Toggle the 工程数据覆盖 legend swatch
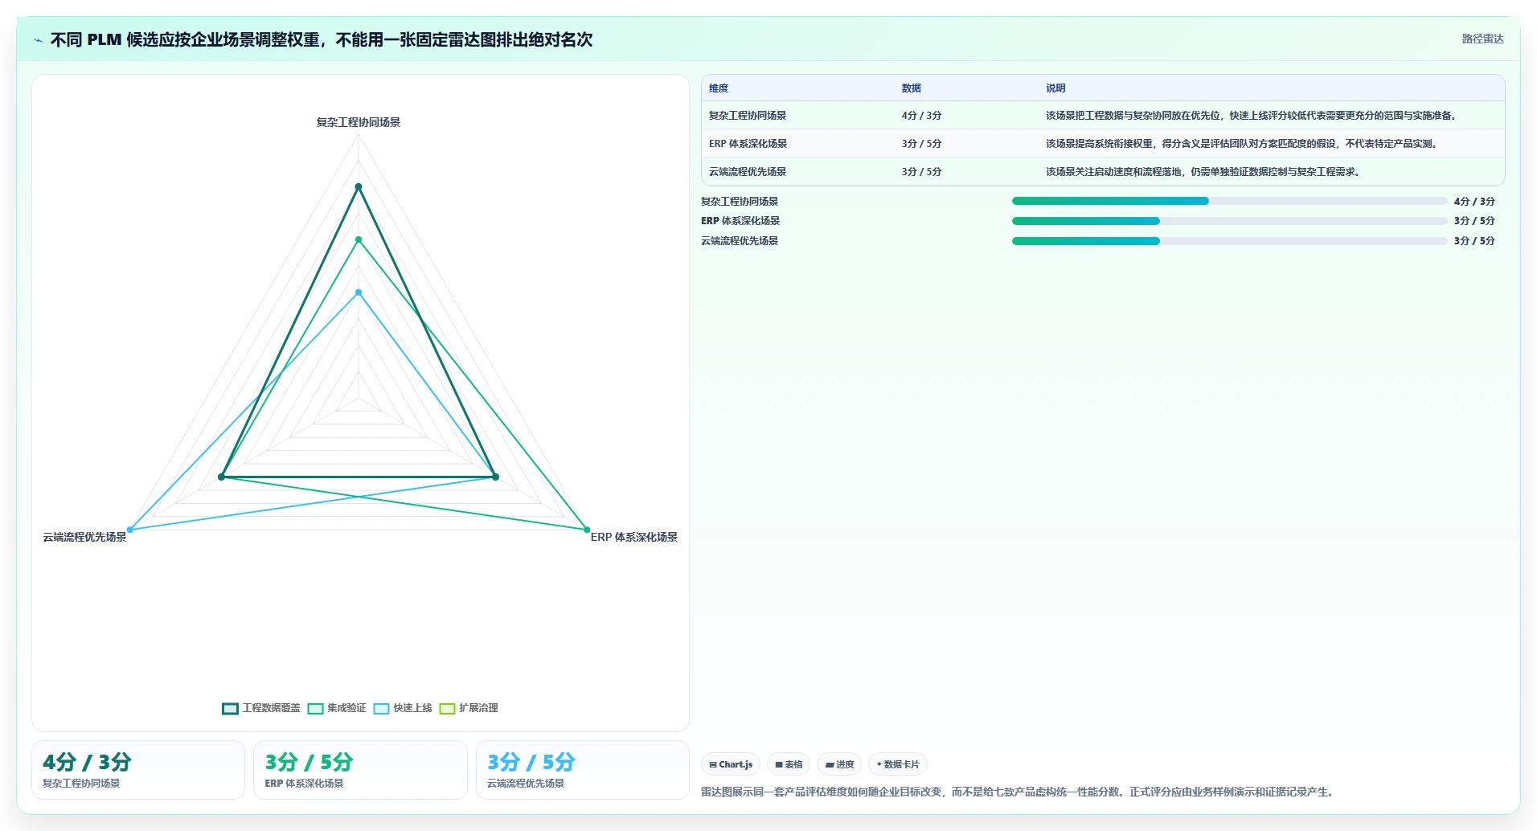 230,708
